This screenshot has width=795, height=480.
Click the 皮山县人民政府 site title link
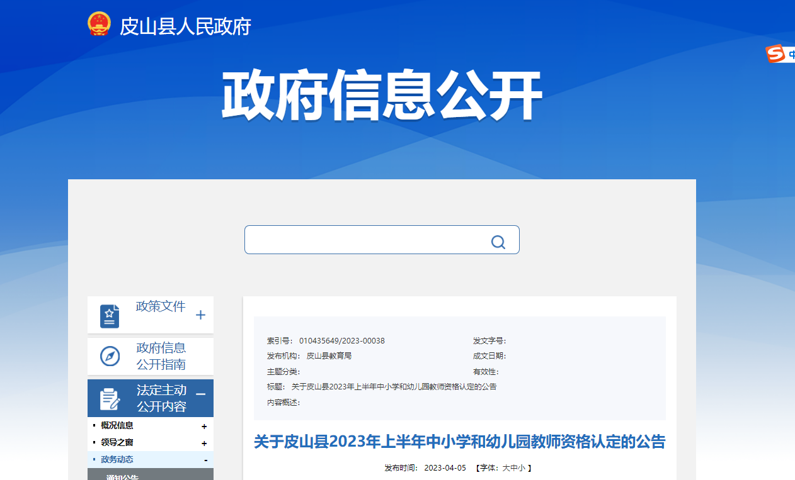click(x=185, y=26)
